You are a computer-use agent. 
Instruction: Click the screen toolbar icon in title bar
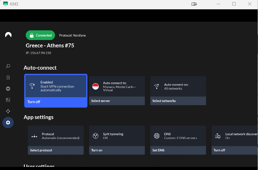(x=194, y=4)
